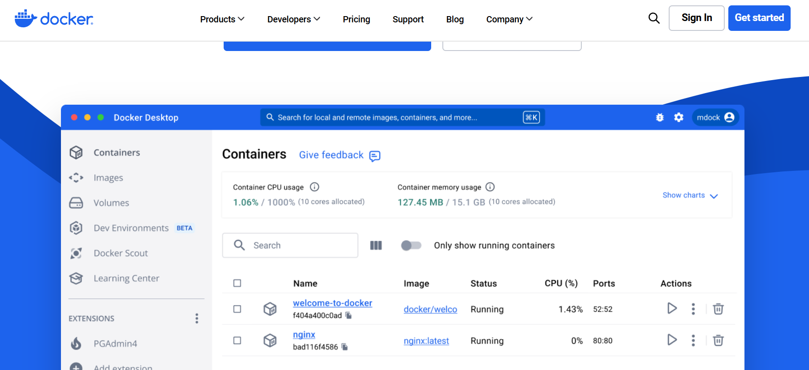The height and width of the screenshot is (370, 809).
Task: Select Volumes in the sidebar
Action: (x=111, y=203)
